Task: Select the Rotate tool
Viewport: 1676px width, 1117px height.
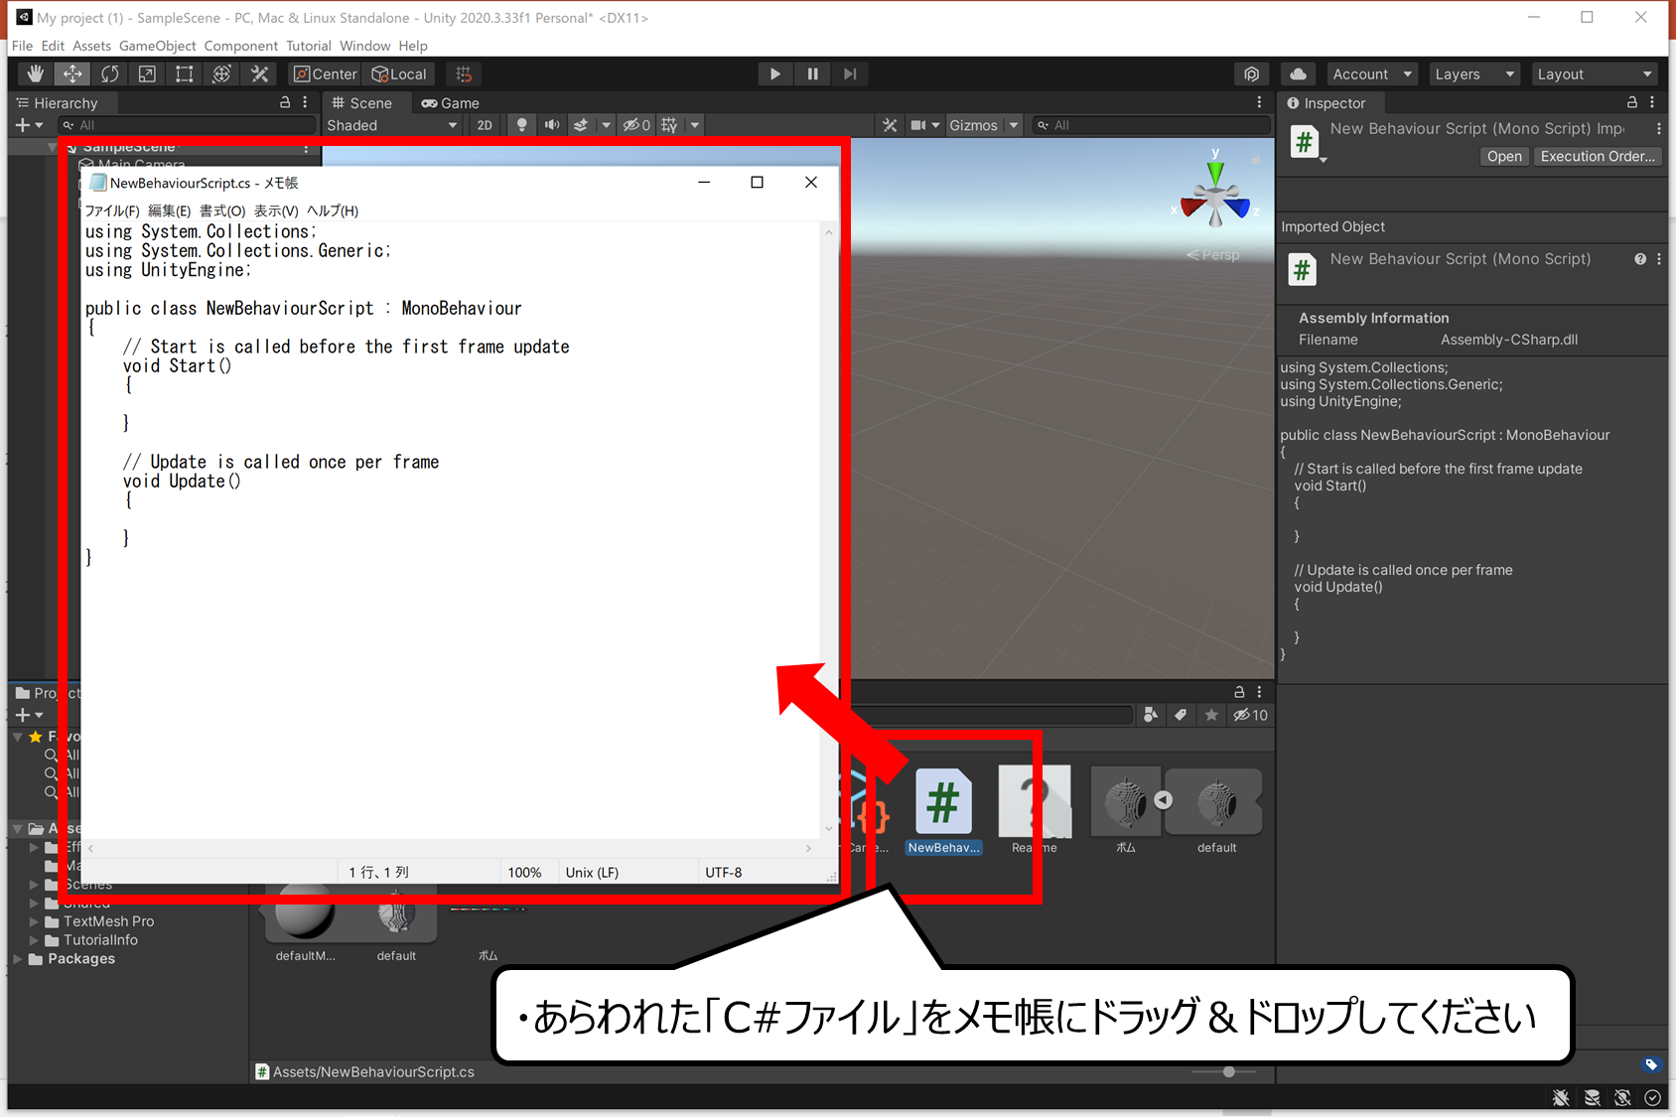Action: [110, 73]
